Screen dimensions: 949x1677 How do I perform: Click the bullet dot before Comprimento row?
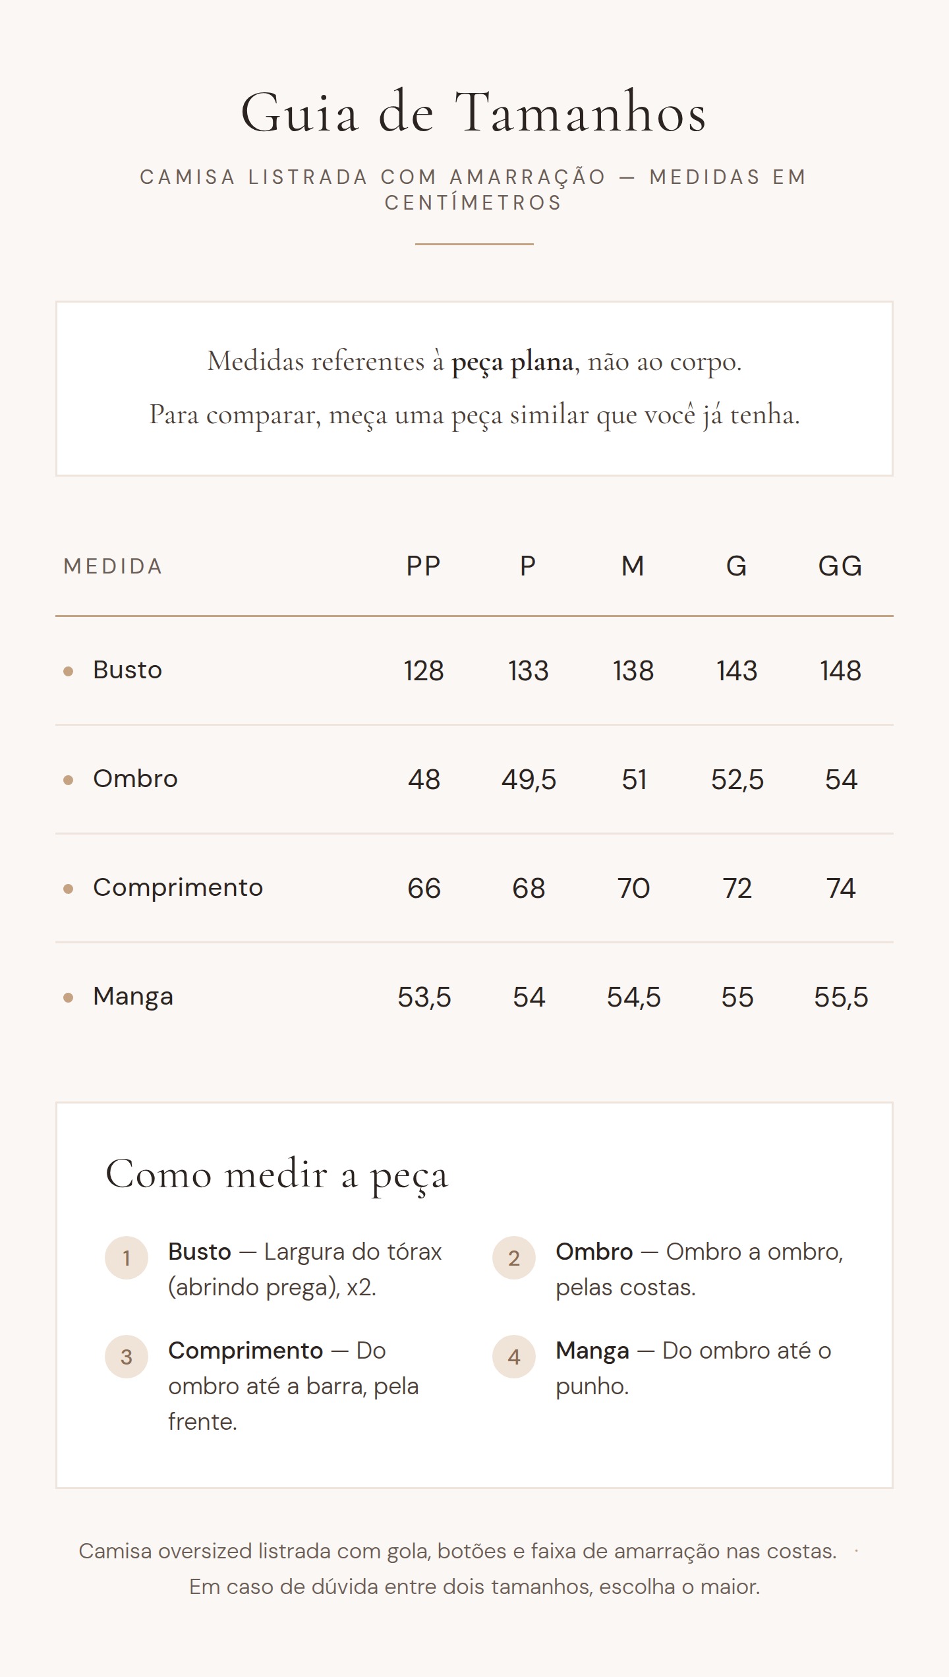coord(68,889)
